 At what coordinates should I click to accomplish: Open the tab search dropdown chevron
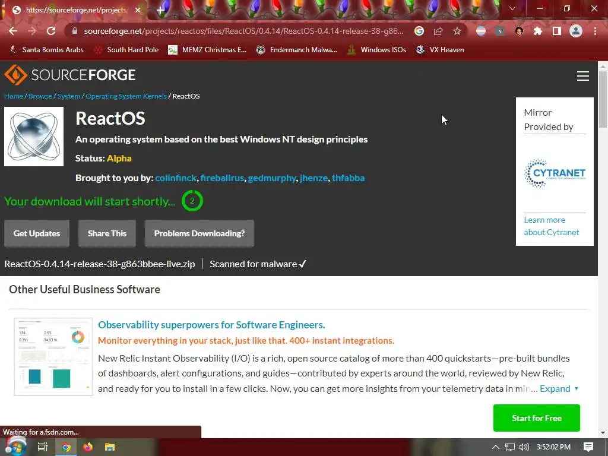[x=512, y=8]
